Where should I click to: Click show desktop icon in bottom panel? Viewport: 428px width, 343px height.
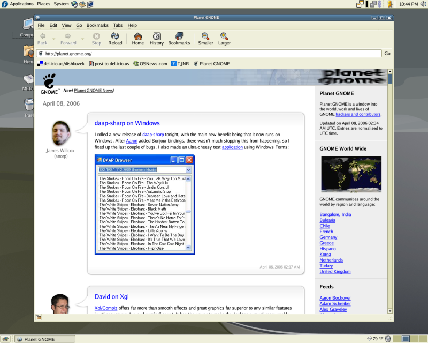point(5,339)
